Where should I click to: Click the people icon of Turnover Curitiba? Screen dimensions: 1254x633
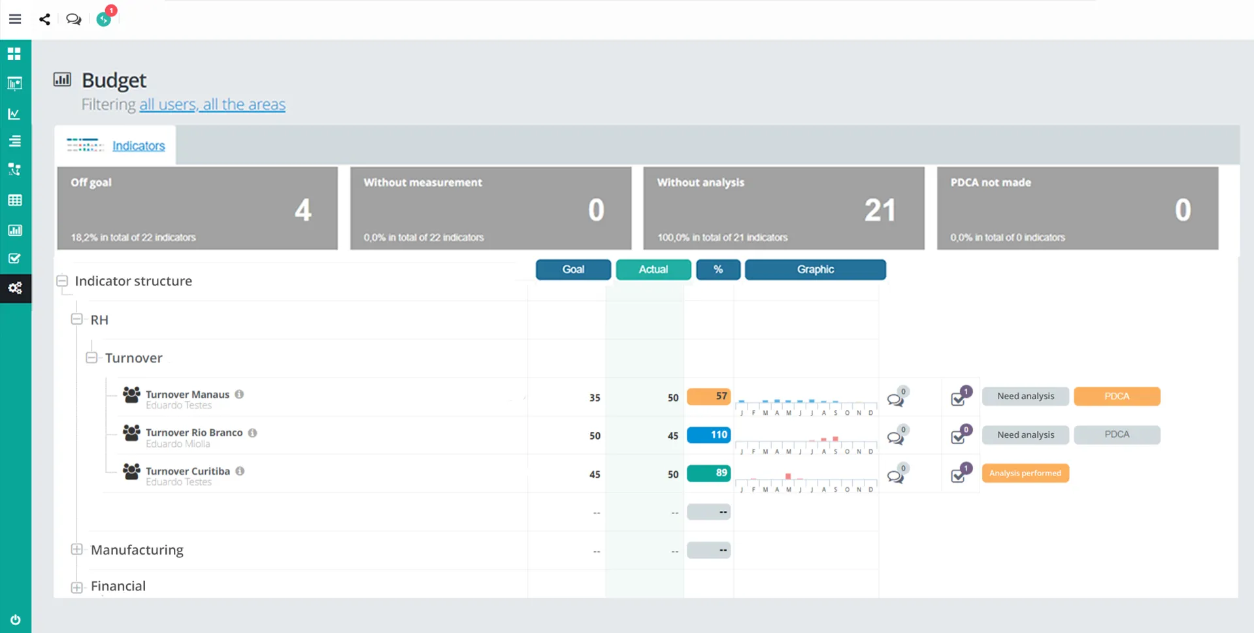131,472
